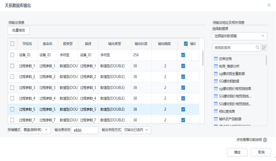The height and width of the screenshot is (161, 276).
Task: Choose the sg螺纹钢全量数据 table
Action: (232, 74)
